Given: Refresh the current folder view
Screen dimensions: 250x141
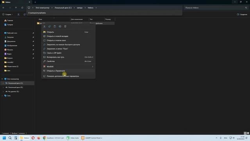Looking at the screenshot, I should 22,8.
